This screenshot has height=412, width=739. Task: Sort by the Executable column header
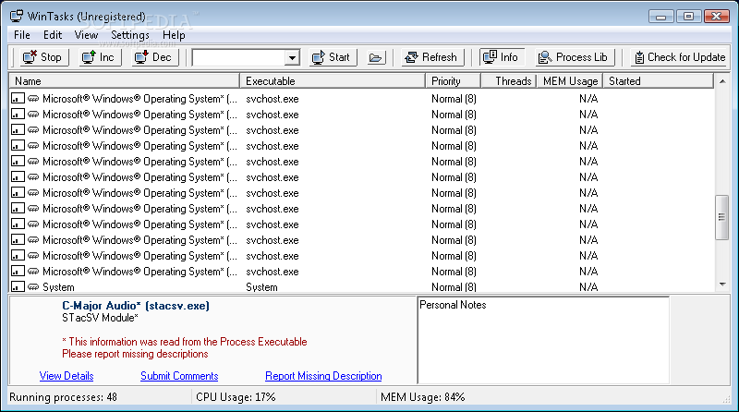point(333,81)
